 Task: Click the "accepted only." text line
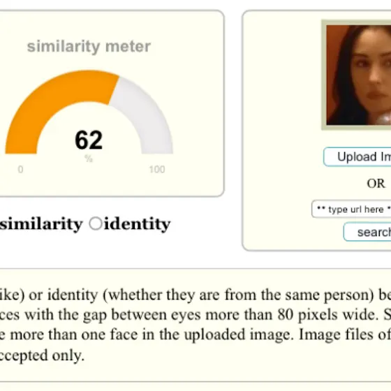click(x=43, y=355)
